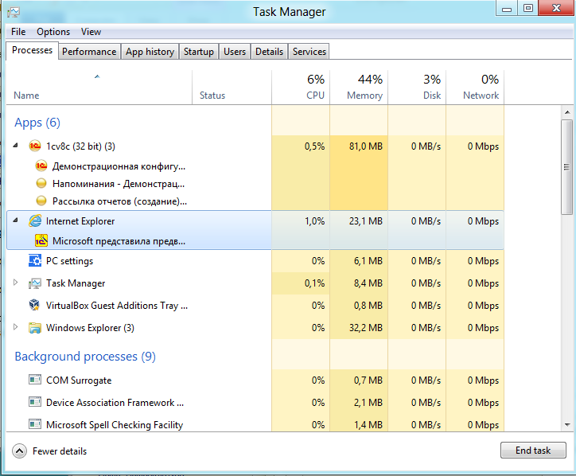Switch to the Users tab
The height and width of the screenshot is (476, 576).
(x=235, y=52)
